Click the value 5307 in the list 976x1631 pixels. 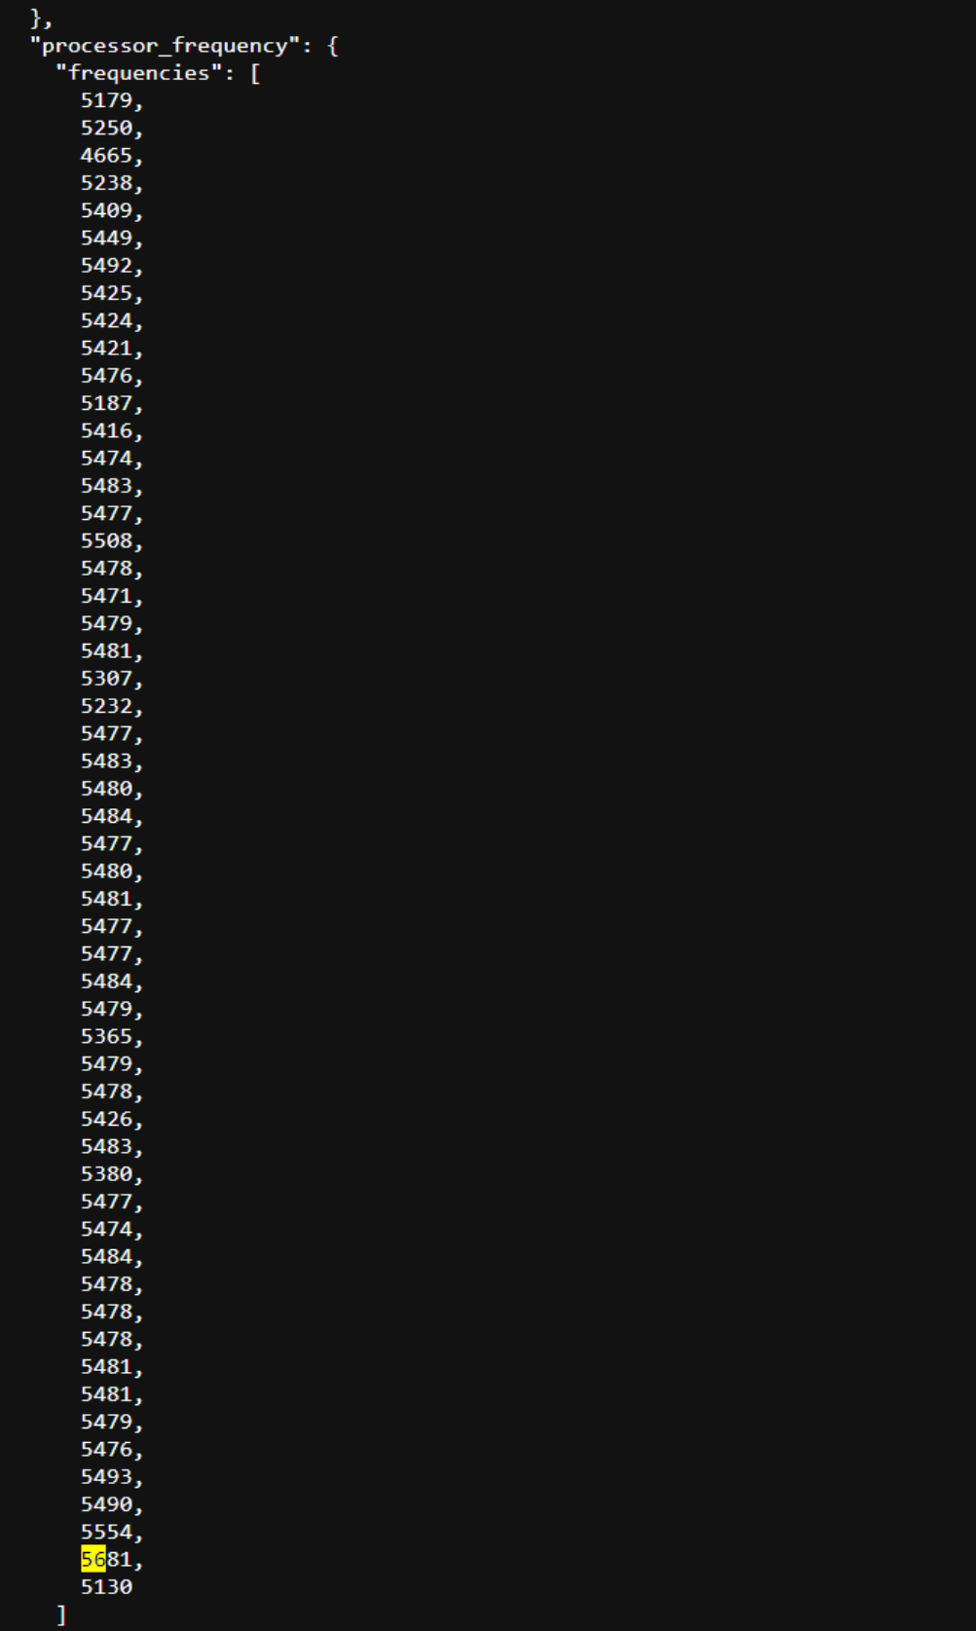[x=106, y=678]
